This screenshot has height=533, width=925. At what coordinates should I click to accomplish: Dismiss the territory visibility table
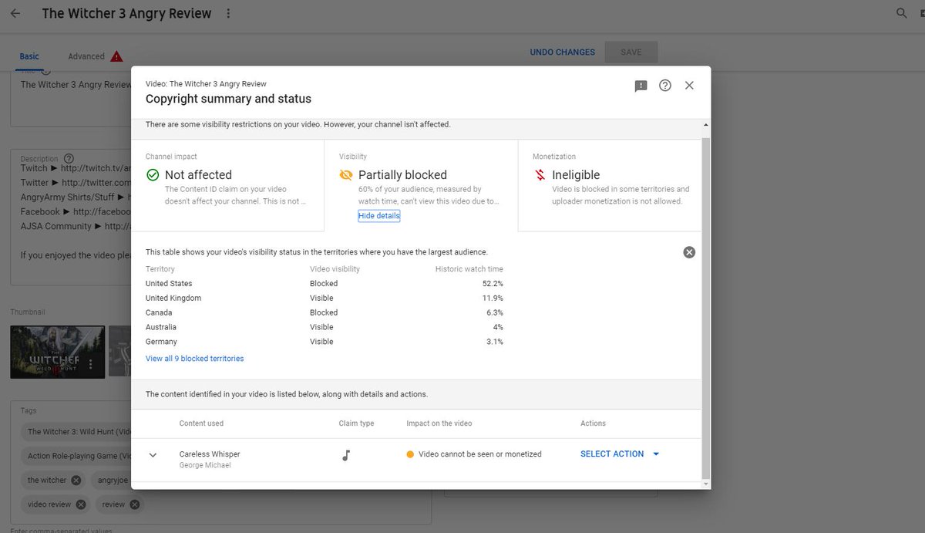point(689,252)
